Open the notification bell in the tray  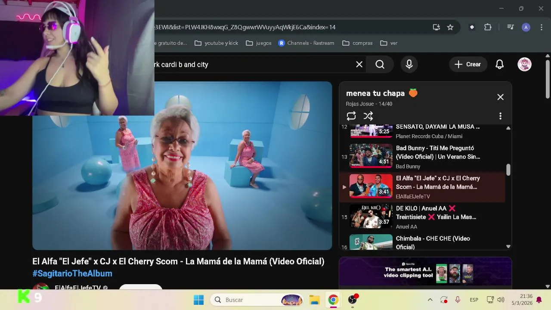click(x=539, y=300)
